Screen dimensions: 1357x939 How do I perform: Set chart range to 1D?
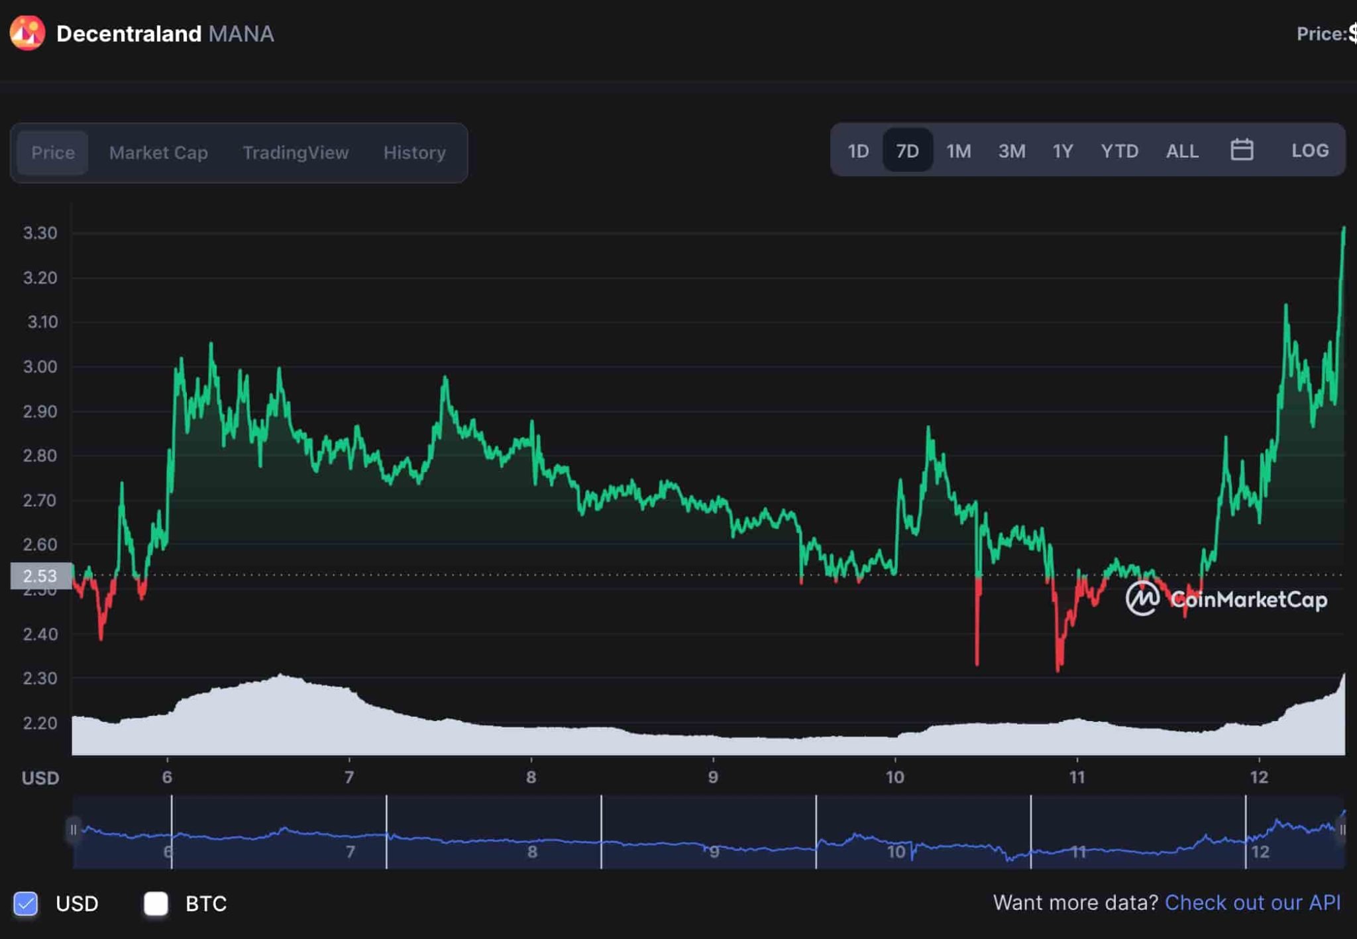tap(857, 151)
